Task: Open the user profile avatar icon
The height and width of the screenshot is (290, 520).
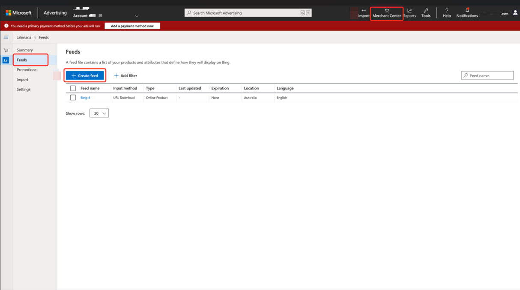Action: 515,13
